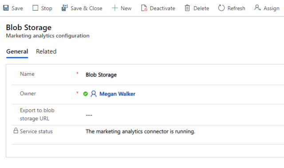
Task: Click the 'Export to blob storage URL' label
Action: point(37,114)
